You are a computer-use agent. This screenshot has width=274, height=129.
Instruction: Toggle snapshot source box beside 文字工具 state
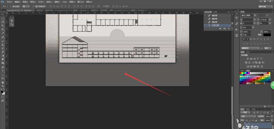(206, 25)
